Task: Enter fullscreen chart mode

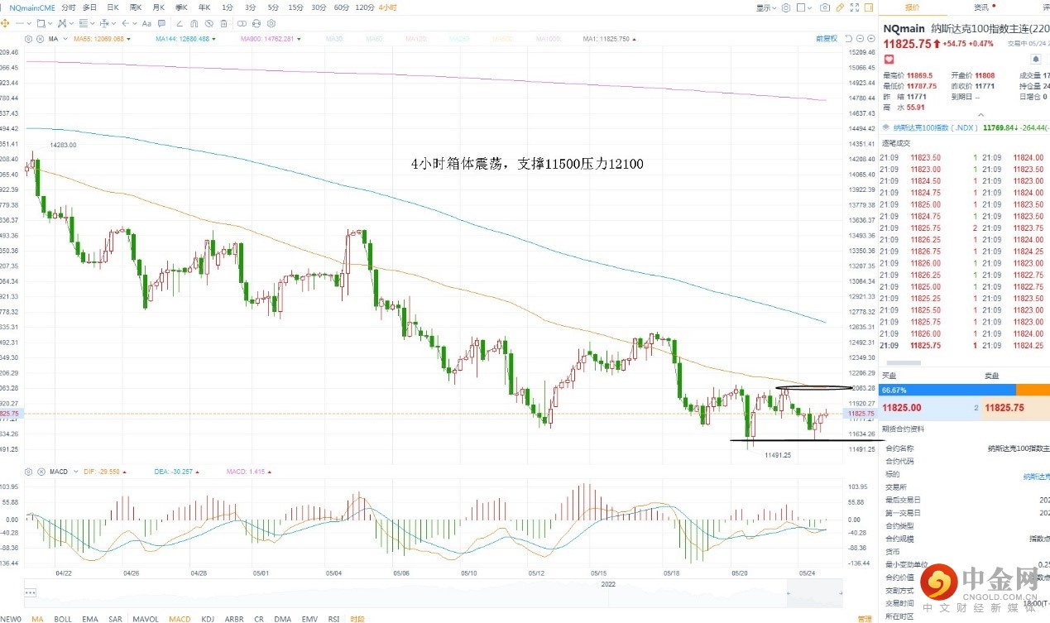Action: (855, 7)
